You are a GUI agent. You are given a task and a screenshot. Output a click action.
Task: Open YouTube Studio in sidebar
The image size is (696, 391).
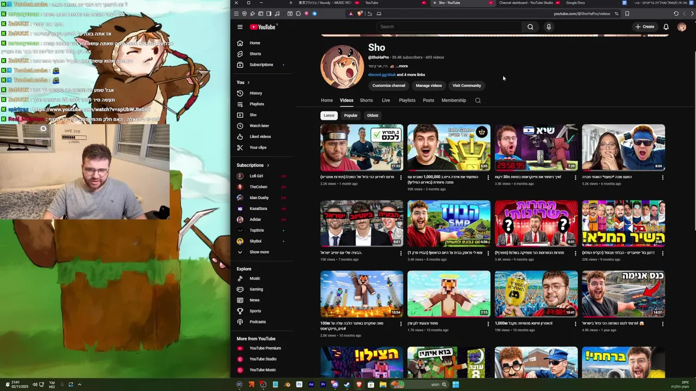coord(263,359)
